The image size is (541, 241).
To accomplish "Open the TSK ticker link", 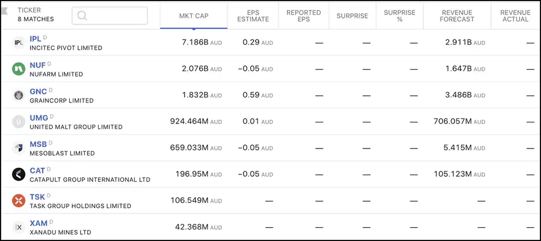I will [x=37, y=197].
